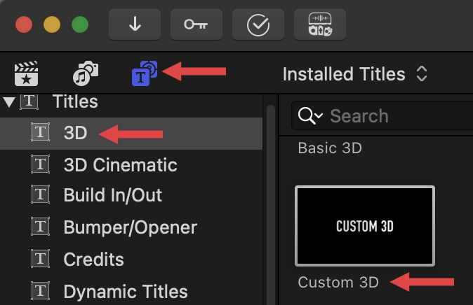Open the Installed Titles popup menu
Viewport: 473px width, 305px height.
click(355, 74)
